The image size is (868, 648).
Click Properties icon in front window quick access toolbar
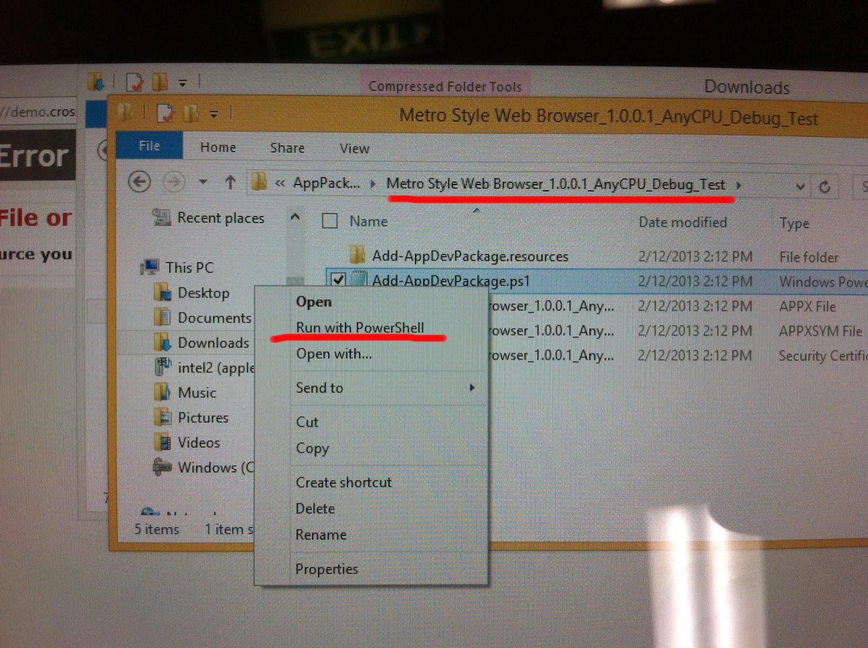point(165,113)
